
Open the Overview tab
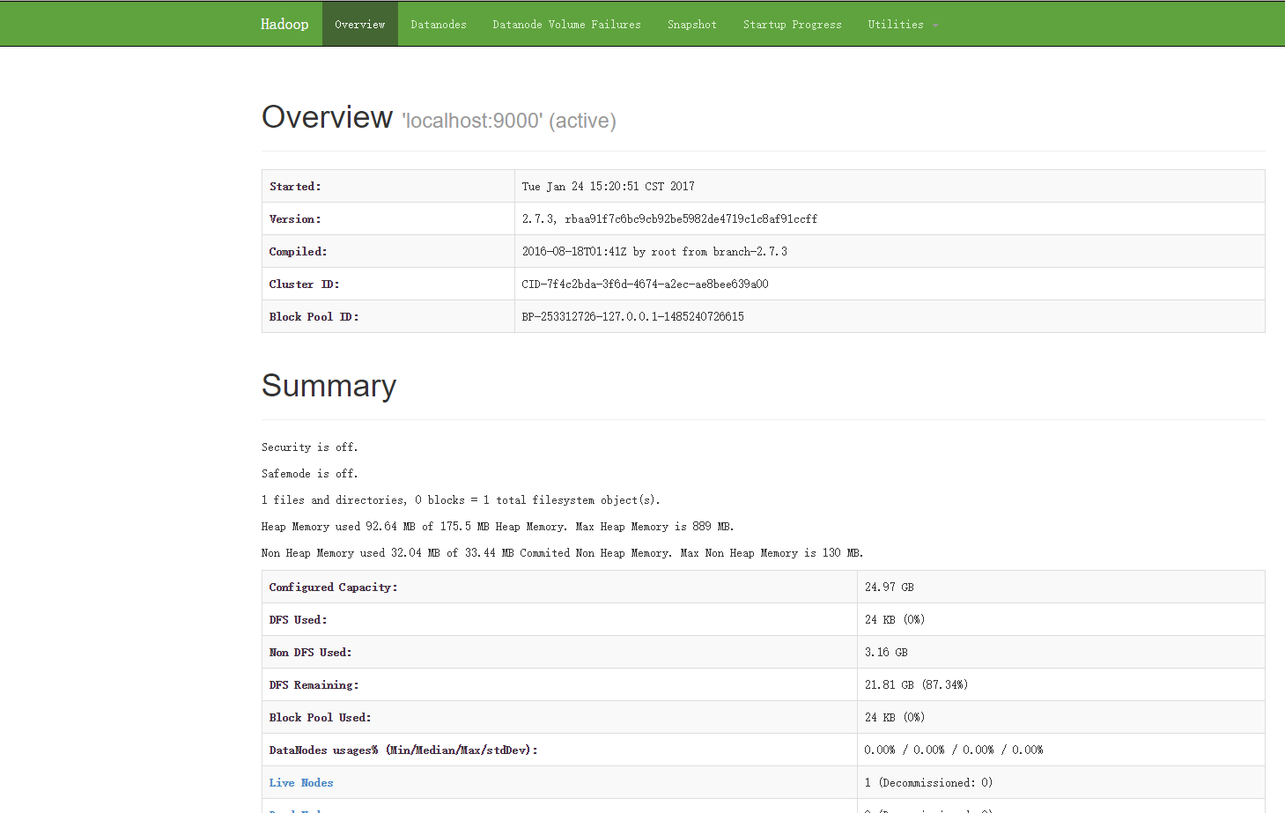coord(359,24)
